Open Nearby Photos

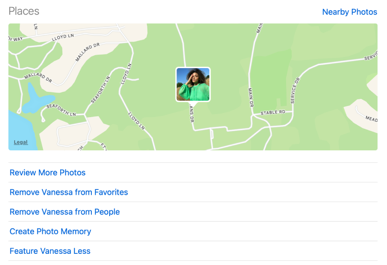pyautogui.click(x=349, y=12)
